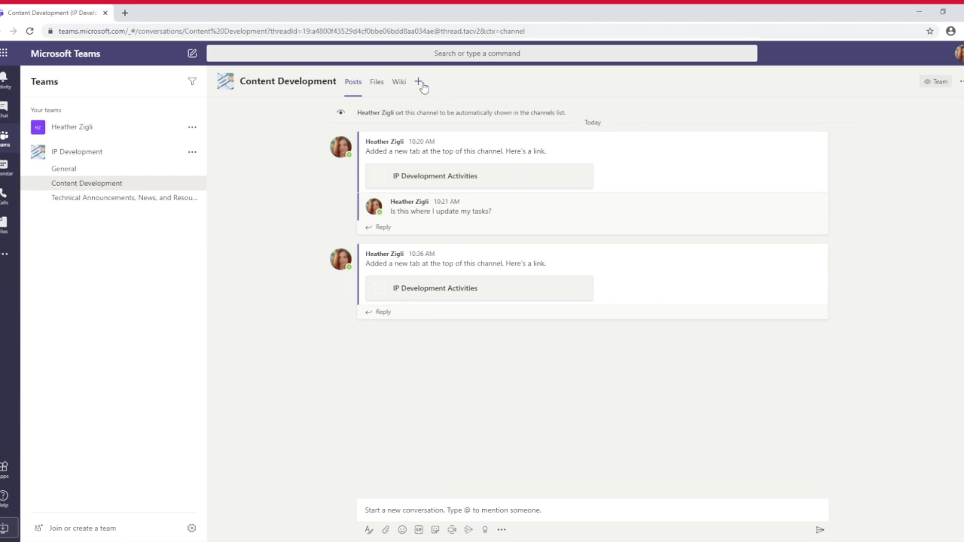The height and width of the screenshot is (542, 964).
Task: Switch to the Files tab
Action: pyautogui.click(x=377, y=82)
